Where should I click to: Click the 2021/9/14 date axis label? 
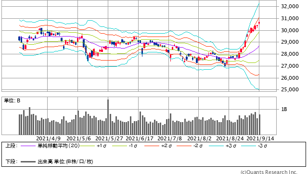pyautogui.click(x=260, y=138)
